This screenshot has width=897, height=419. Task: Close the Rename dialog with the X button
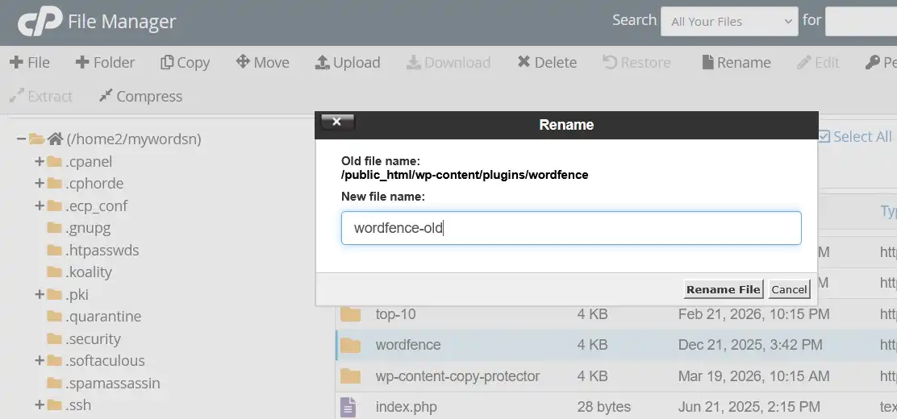coord(337,122)
